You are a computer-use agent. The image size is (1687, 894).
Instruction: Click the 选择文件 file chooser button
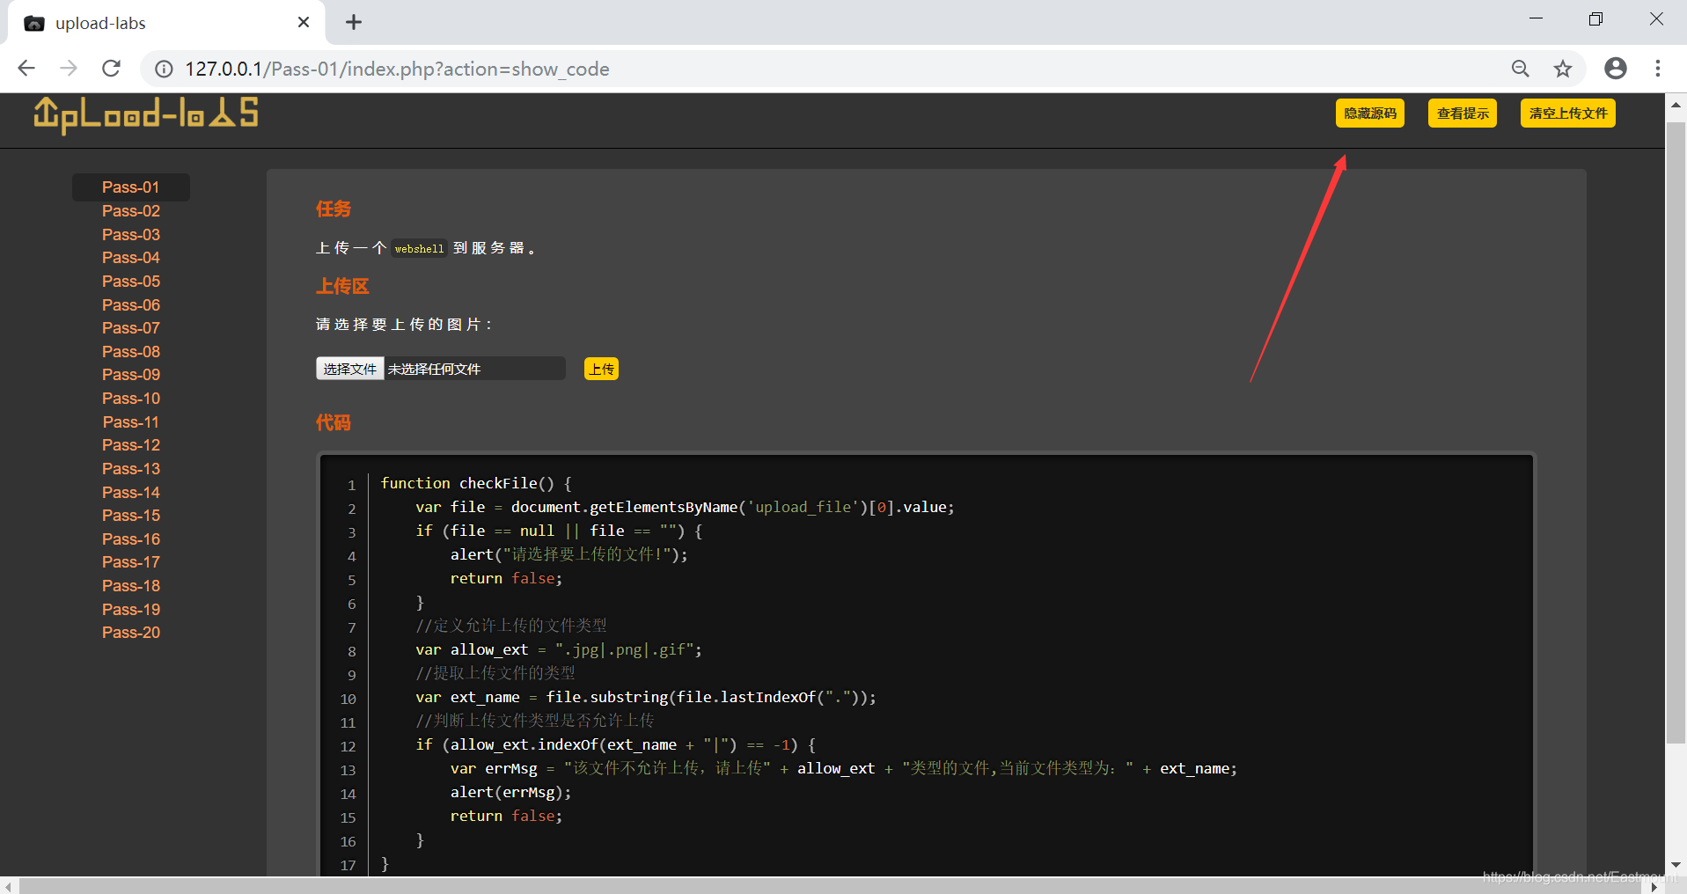(x=349, y=369)
